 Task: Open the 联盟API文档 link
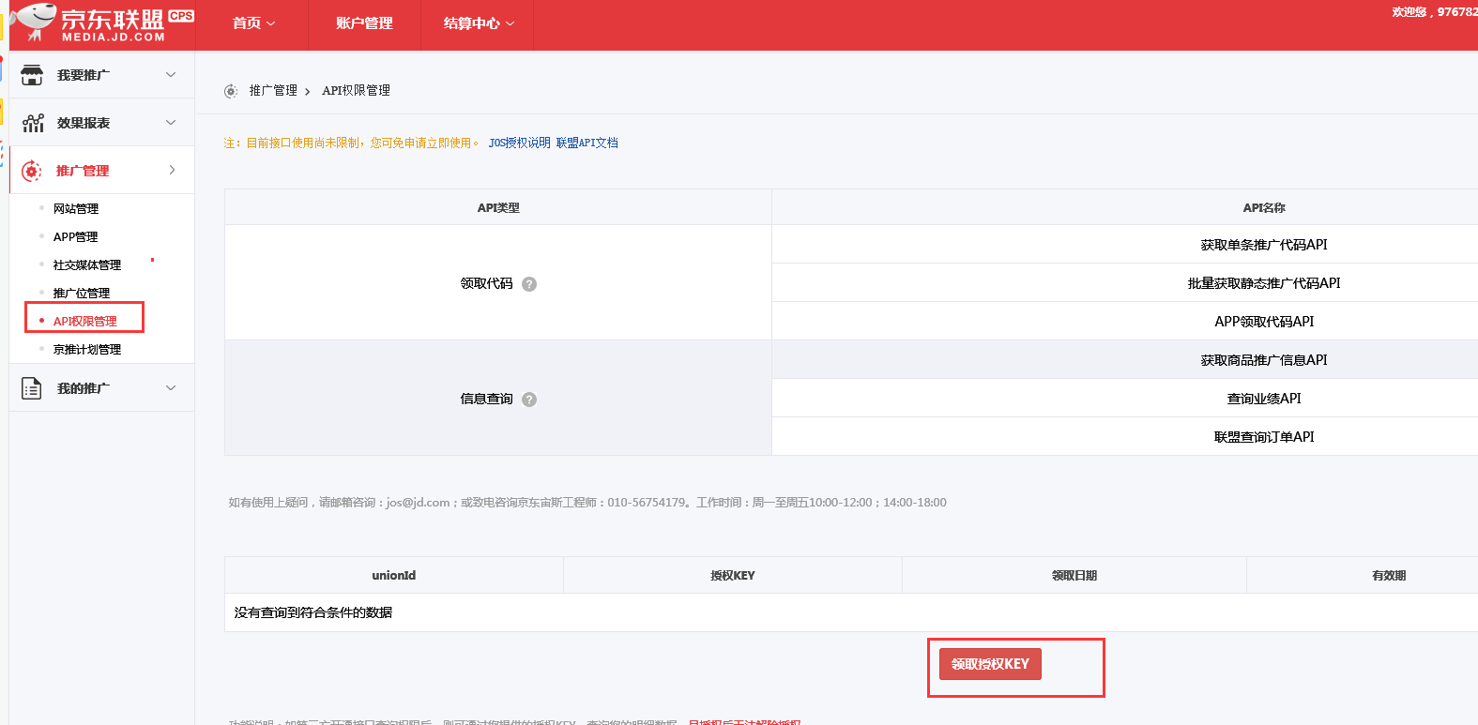tap(587, 143)
